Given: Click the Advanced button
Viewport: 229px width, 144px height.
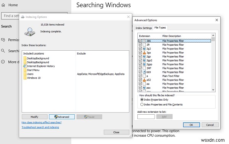Looking at the screenshot, I should [62, 117].
